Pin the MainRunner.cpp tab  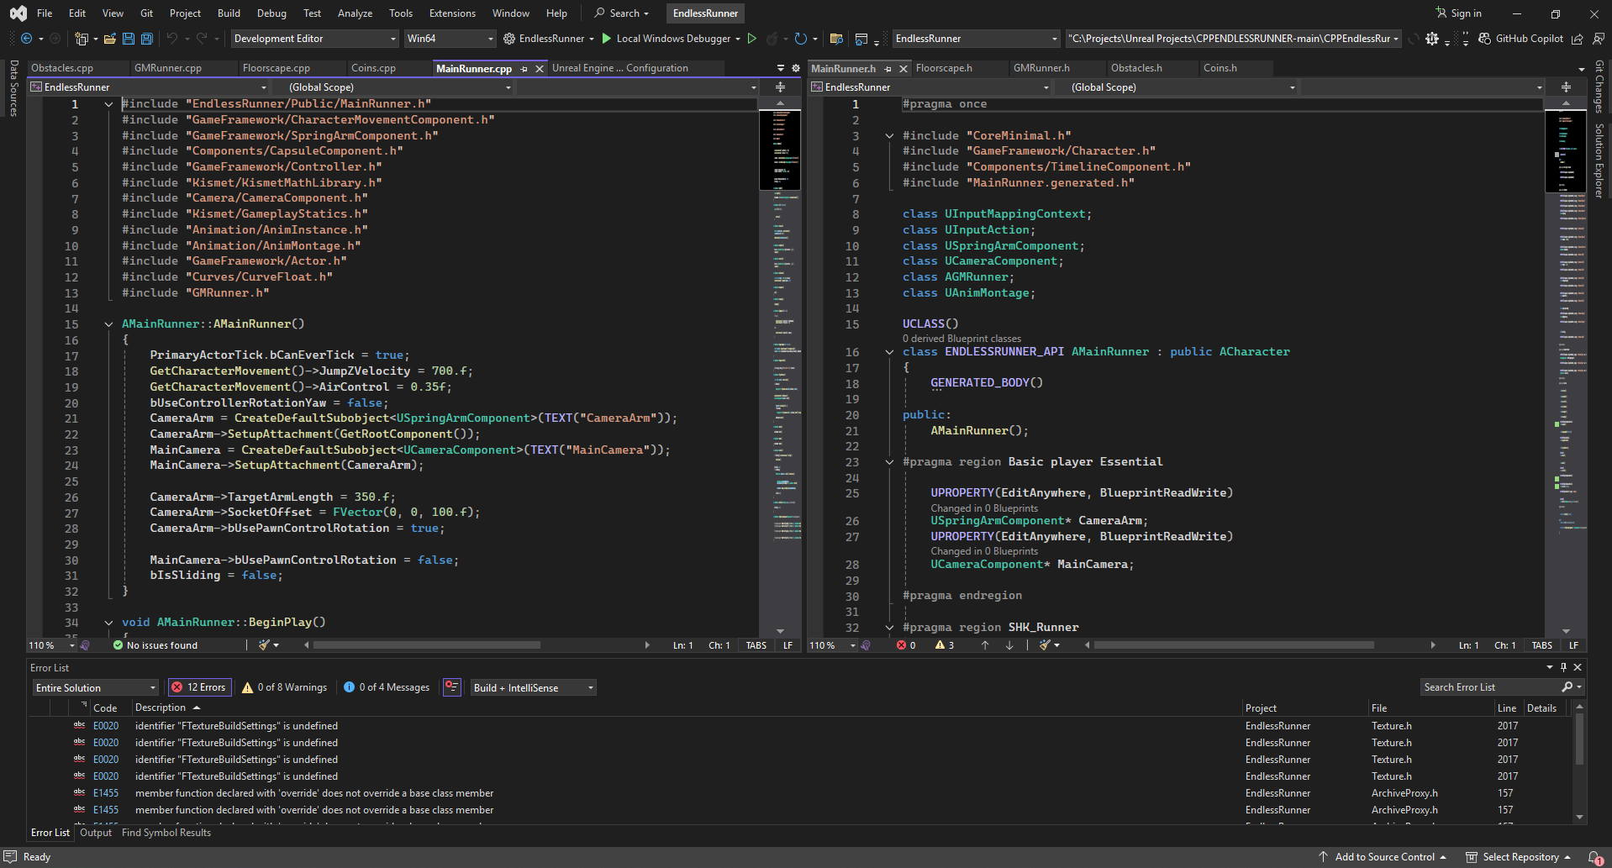[524, 69]
